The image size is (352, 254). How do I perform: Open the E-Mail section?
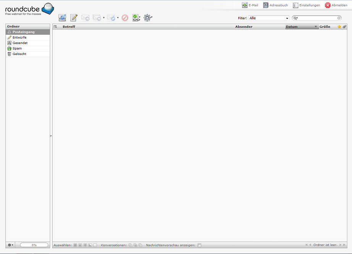[x=250, y=5]
